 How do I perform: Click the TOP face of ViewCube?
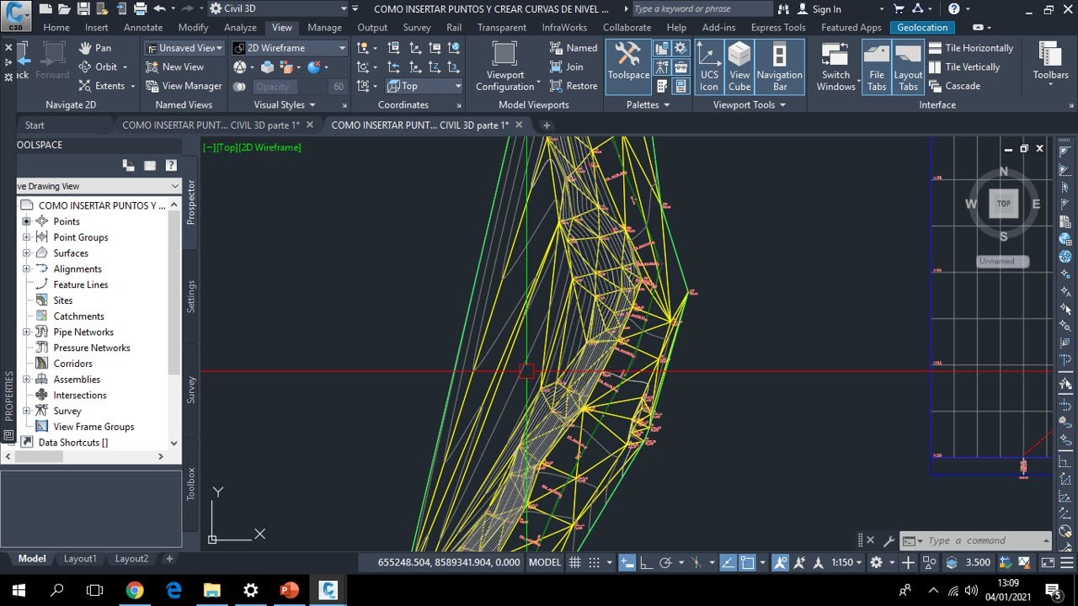click(1003, 203)
